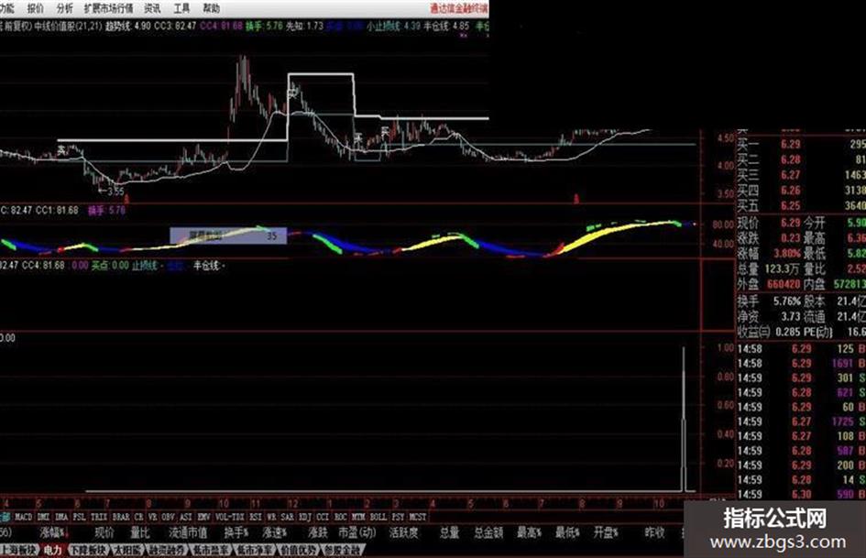Sort by 涨速% column header
866x558 pixels.
[275, 533]
